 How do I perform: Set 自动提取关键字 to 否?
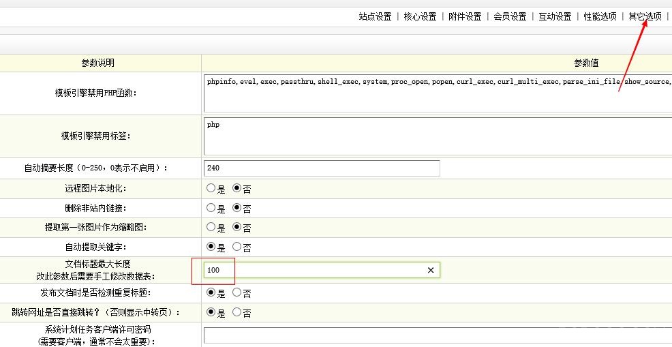(x=236, y=247)
